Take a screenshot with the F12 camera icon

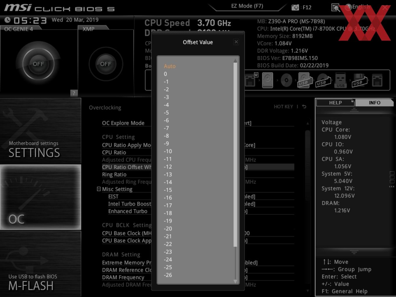pyautogui.click(x=295, y=7)
